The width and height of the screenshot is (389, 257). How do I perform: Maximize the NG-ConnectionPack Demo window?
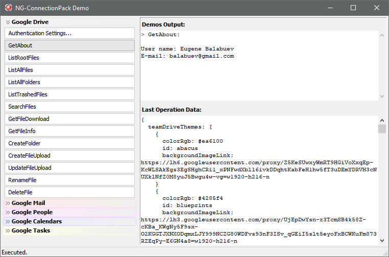pyautogui.click(x=353, y=8)
